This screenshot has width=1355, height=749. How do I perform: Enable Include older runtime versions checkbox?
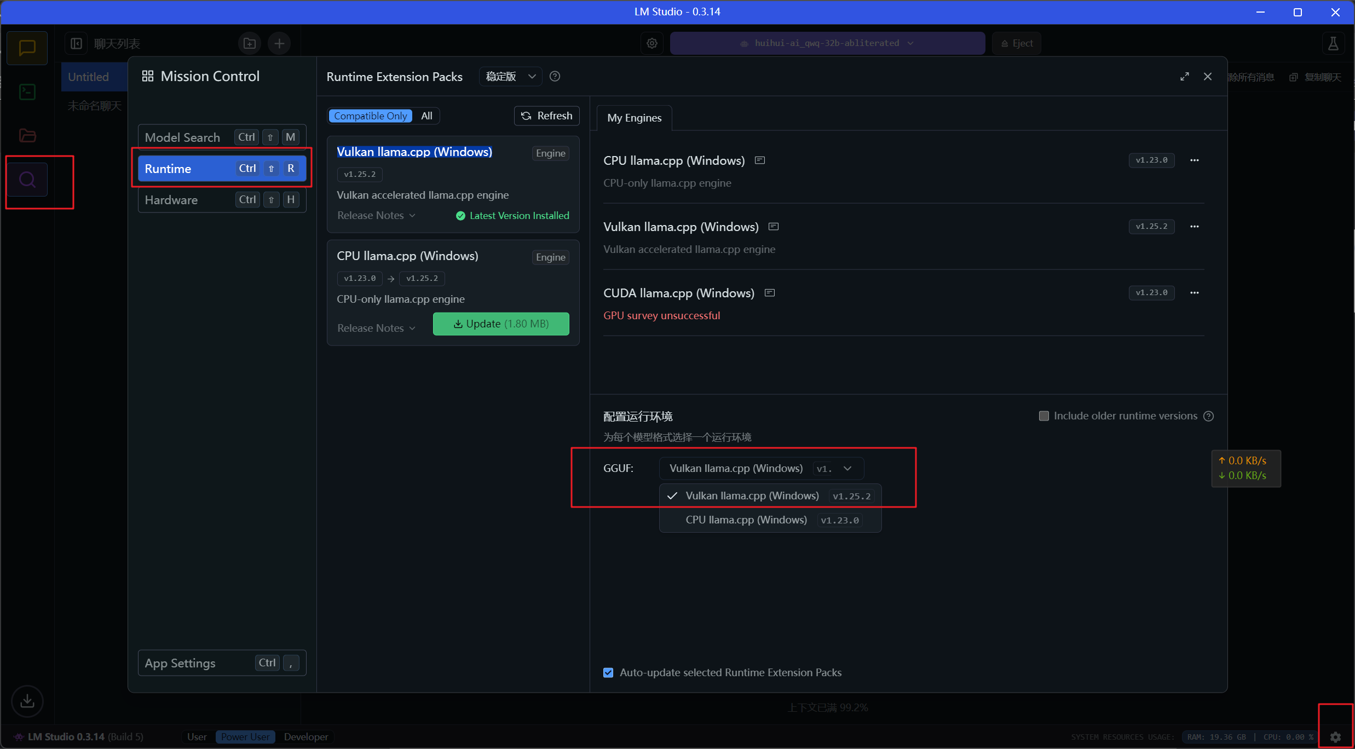[x=1043, y=416]
